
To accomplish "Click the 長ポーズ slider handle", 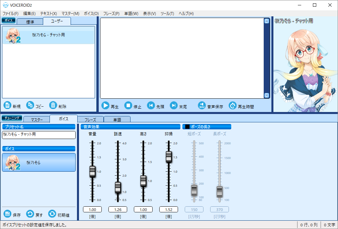I will [x=220, y=192].
